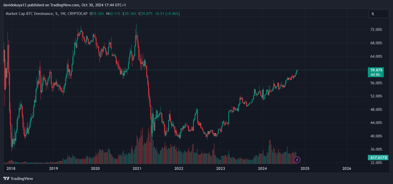Click the 52.00% price axis label
This screenshot has width=393, height=184.
[x=376, y=96]
